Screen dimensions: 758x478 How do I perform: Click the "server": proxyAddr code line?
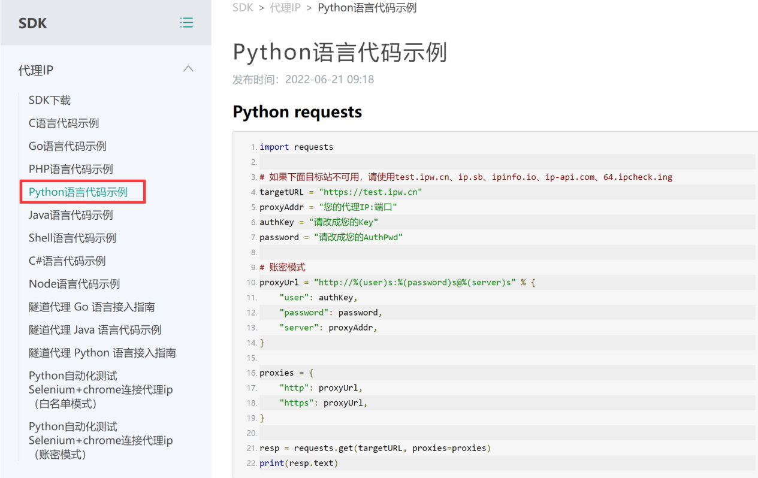(x=328, y=328)
